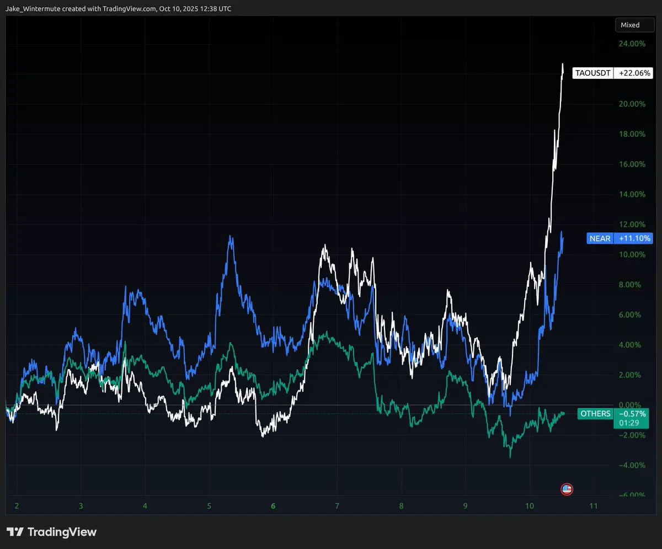Screen dimensions: 662x549
Task: Select the NEAR series label
Action: [600, 238]
